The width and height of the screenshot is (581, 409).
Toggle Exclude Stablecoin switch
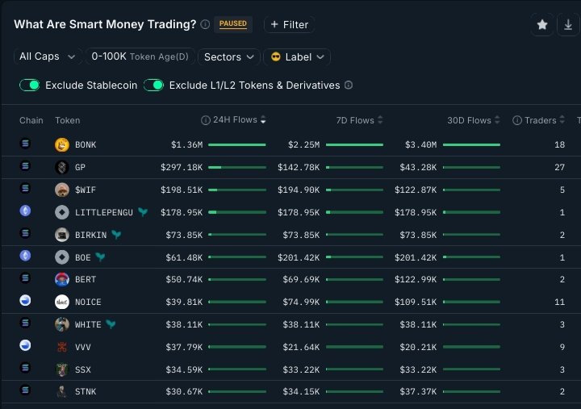(30, 86)
